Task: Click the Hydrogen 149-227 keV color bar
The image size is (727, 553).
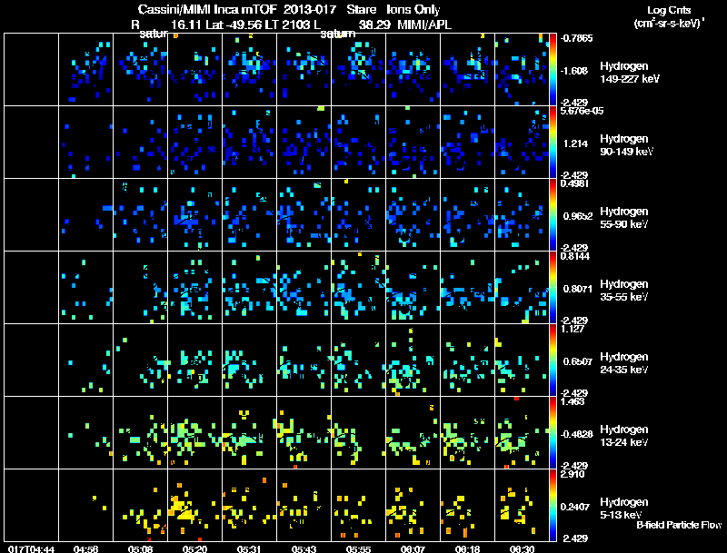Action: point(553,70)
